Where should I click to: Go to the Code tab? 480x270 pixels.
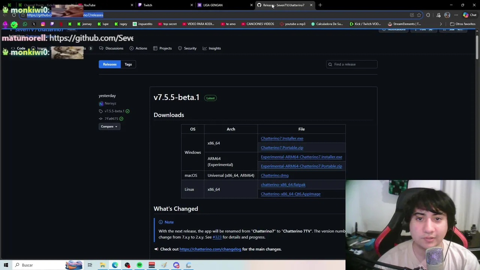(x=18, y=48)
